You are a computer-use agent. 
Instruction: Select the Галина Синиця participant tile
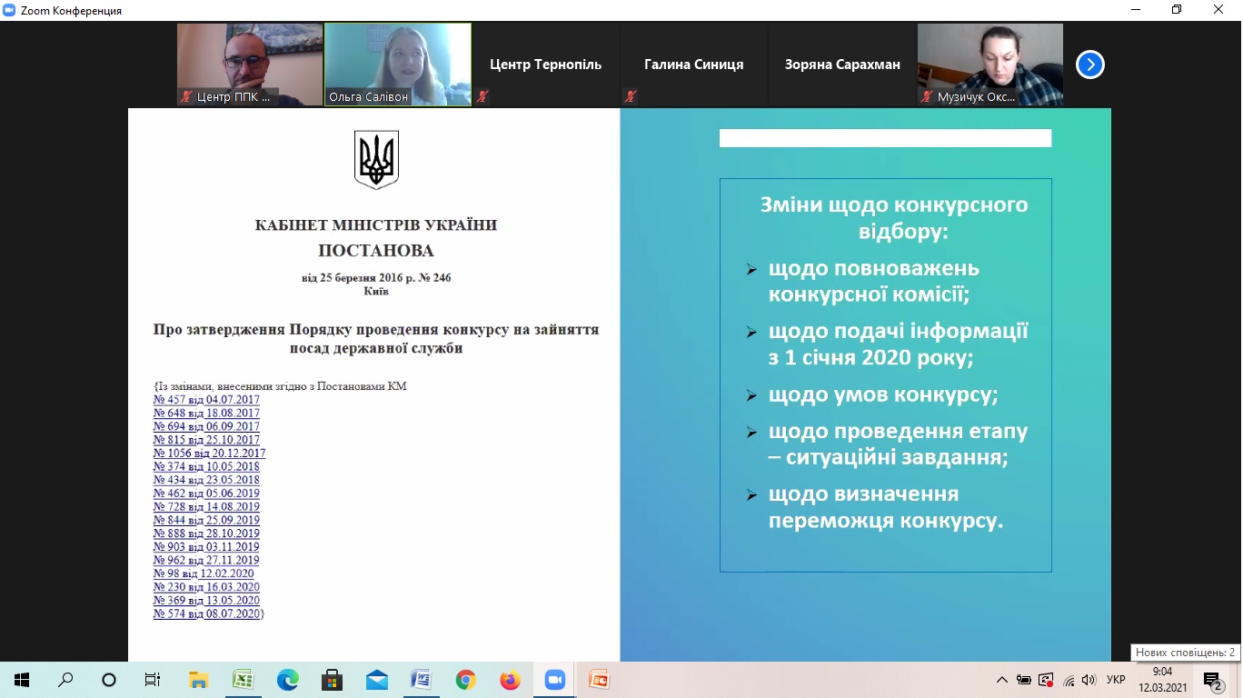tap(693, 65)
